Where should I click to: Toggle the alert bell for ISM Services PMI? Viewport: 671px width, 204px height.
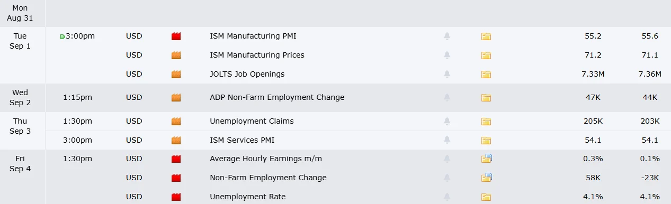(447, 140)
